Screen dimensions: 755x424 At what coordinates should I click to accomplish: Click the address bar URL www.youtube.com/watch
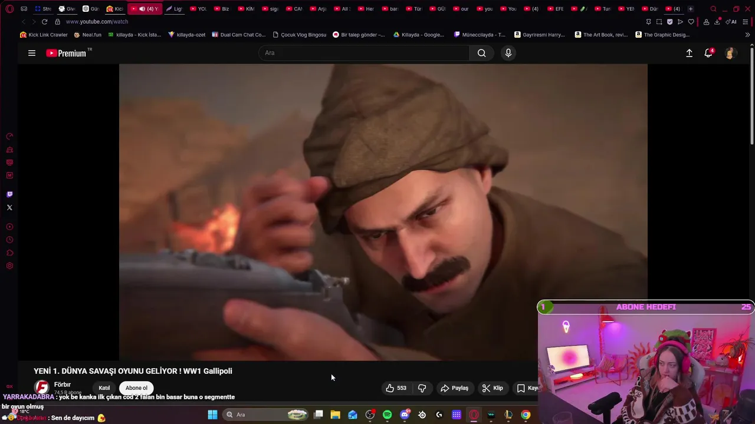click(x=97, y=22)
